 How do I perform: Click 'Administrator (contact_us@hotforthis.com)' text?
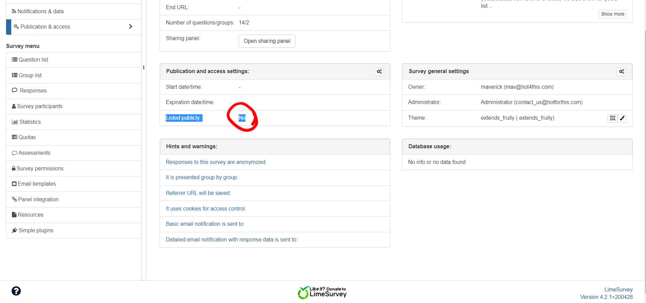532,102
